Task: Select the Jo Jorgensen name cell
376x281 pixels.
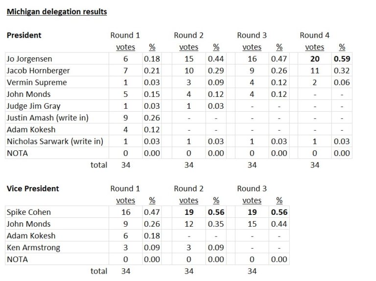Action: click(x=29, y=59)
